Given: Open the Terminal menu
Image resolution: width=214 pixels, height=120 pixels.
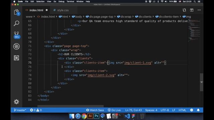Looking at the screenshot, I should (70, 1).
